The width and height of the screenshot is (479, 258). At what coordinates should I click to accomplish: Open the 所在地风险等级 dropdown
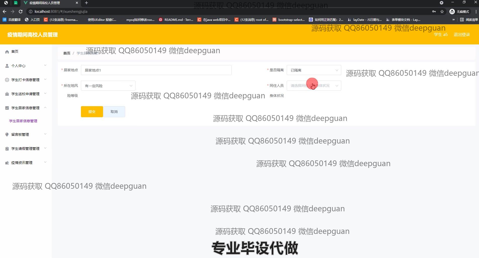click(x=108, y=86)
